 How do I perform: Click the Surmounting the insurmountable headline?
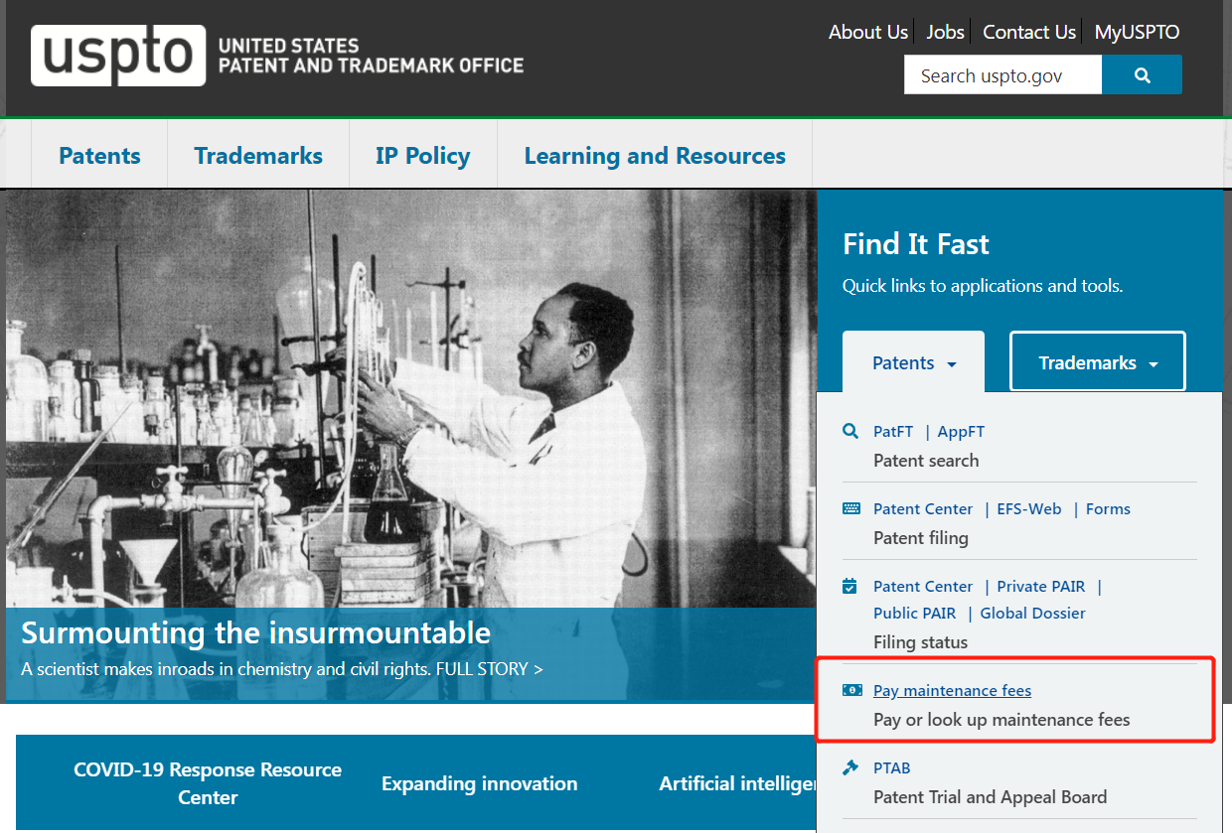click(255, 632)
